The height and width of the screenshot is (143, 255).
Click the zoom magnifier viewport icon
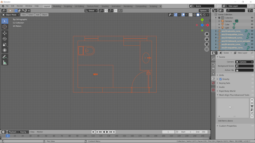click(207, 34)
